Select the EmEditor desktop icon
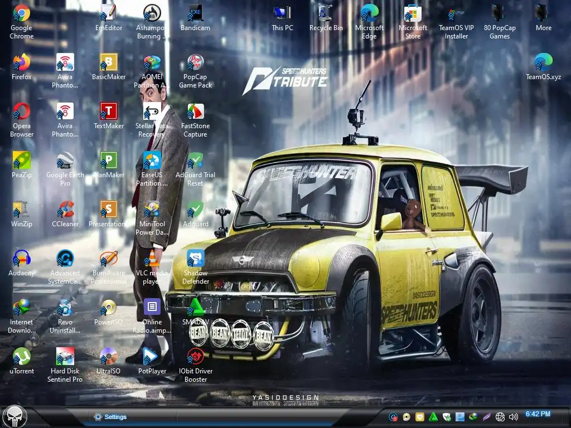This screenshot has width=571, height=428. pyautogui.click(x=109, y=17)
